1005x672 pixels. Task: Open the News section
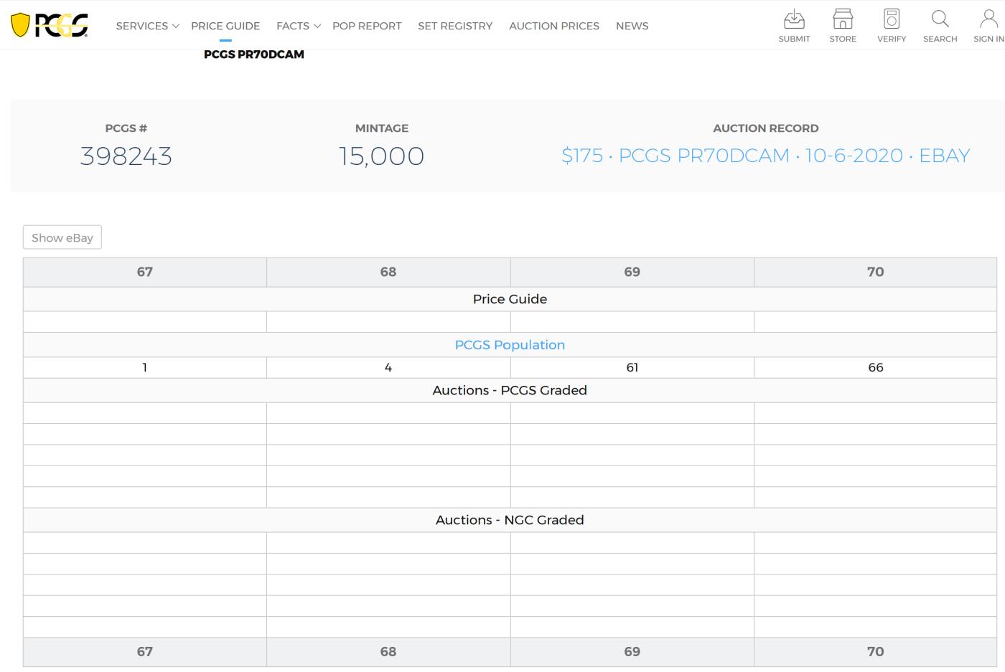click(x=632, y=26)
